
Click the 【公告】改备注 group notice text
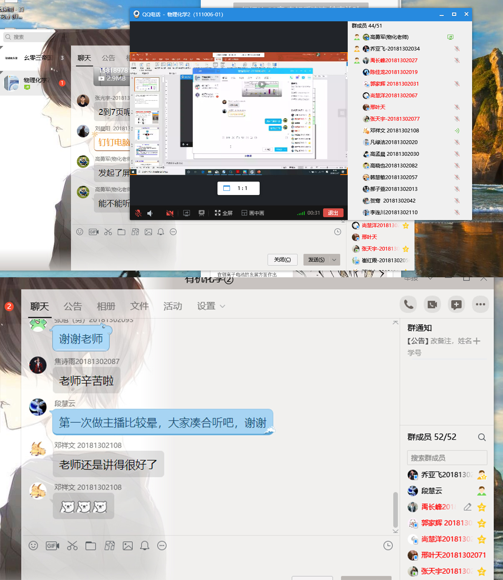444,347
